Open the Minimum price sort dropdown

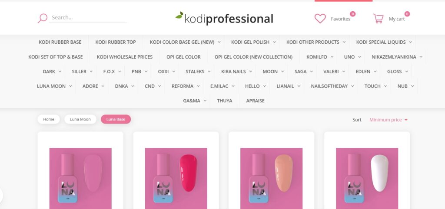pos(388,120)
